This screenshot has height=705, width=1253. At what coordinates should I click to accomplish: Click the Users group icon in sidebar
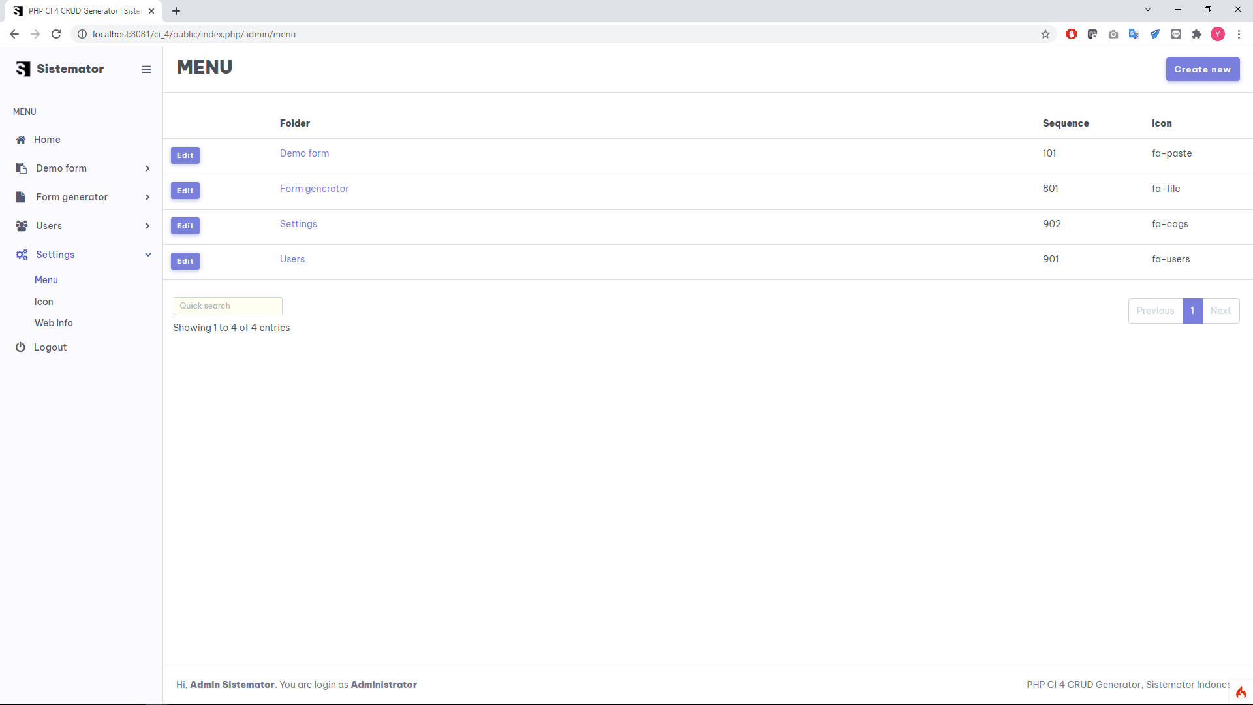(x=22, y=226)
